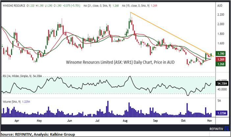Click the Jul date axis label
The image size is (231, 137).
97,121
